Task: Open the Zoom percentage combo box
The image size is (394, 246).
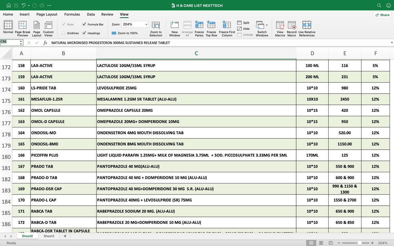Action: click(x=135, y=24)
